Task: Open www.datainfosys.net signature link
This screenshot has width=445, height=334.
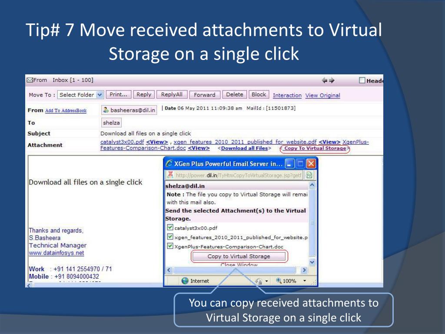Action: click(x=56, y=253)
